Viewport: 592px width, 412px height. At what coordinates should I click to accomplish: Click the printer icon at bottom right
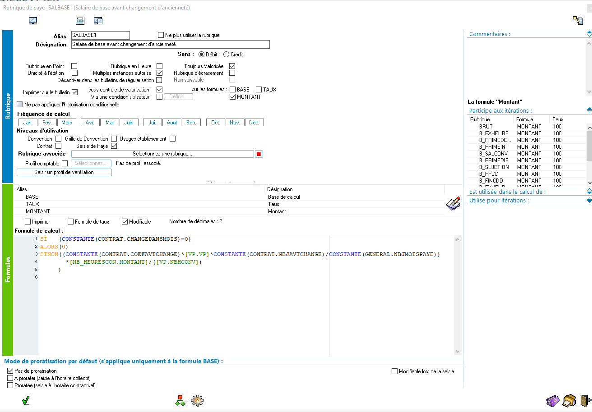coord(569,400)
